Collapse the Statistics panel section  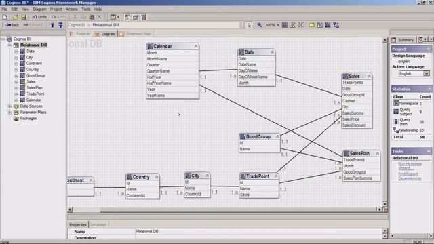click(429, 89)
